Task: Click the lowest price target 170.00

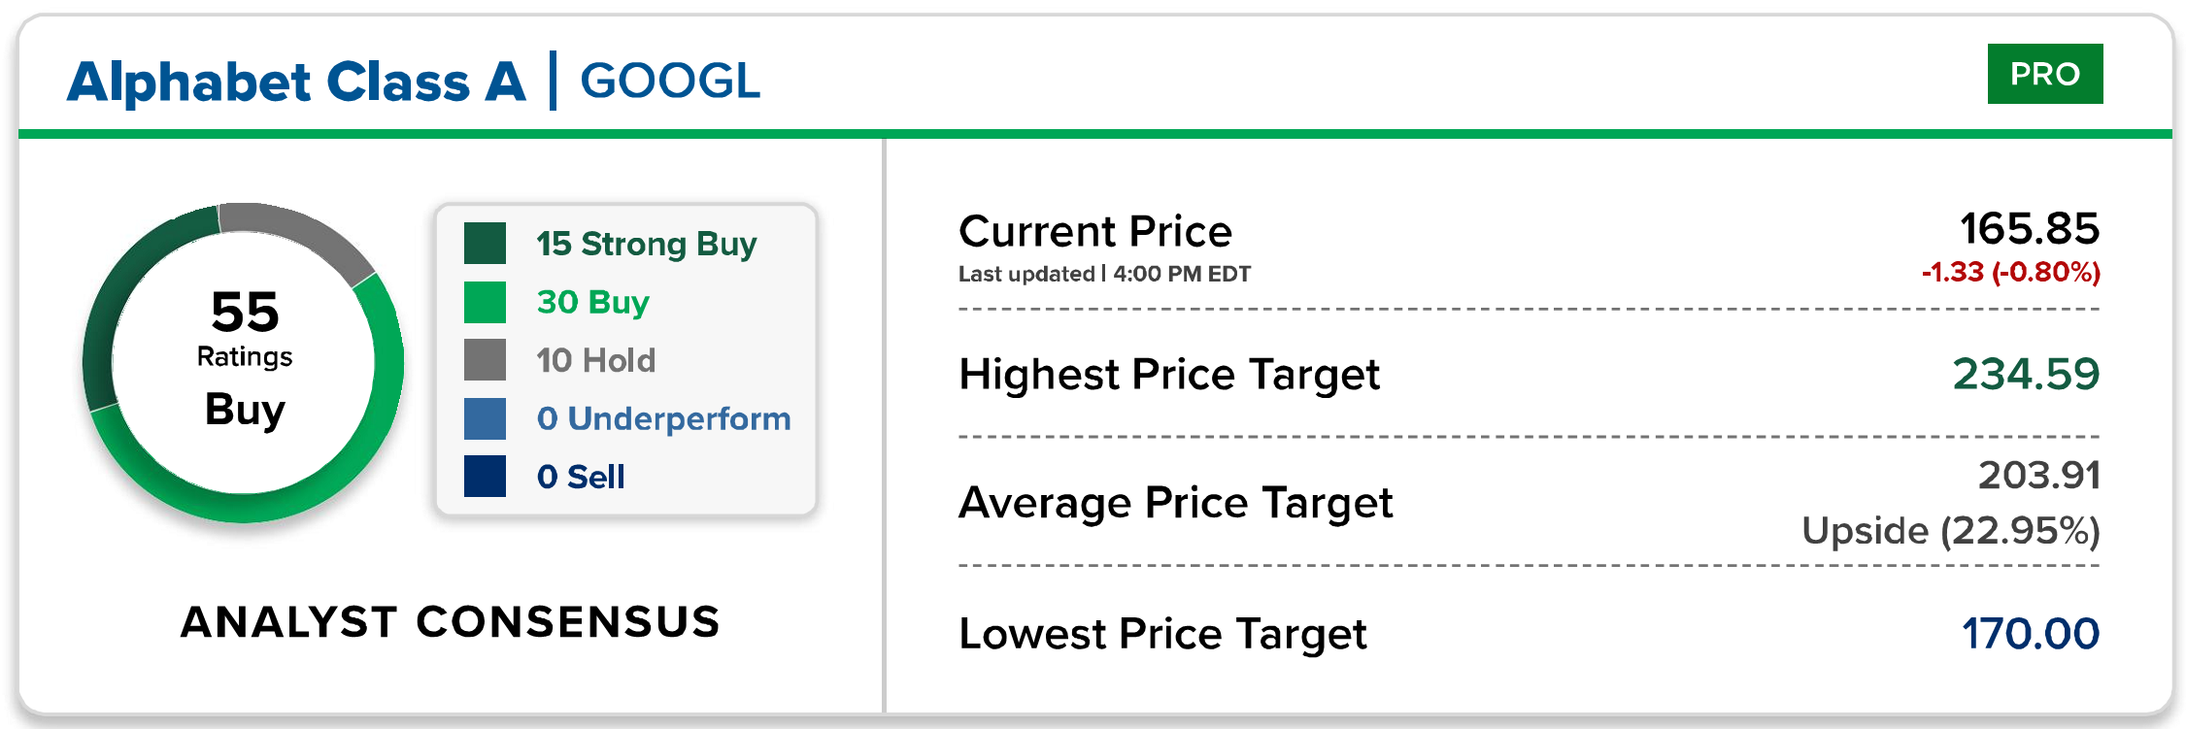Action: tap(2030, 634)
